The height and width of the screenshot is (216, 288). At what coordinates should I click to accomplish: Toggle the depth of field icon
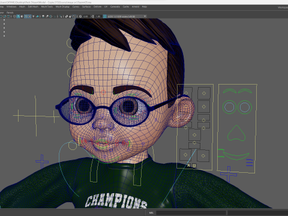pyautogui.click(x=55, y=16)
